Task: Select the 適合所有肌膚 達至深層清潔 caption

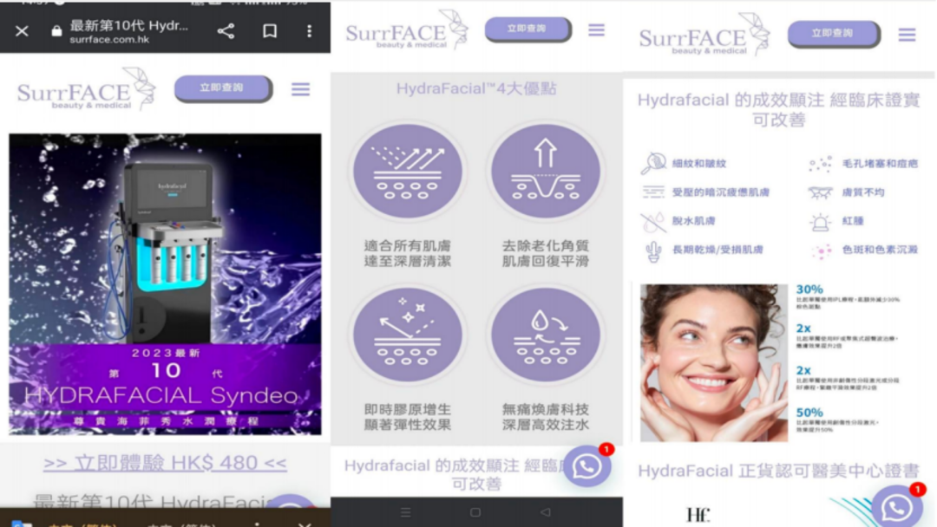Action: [x=408, y=254]
